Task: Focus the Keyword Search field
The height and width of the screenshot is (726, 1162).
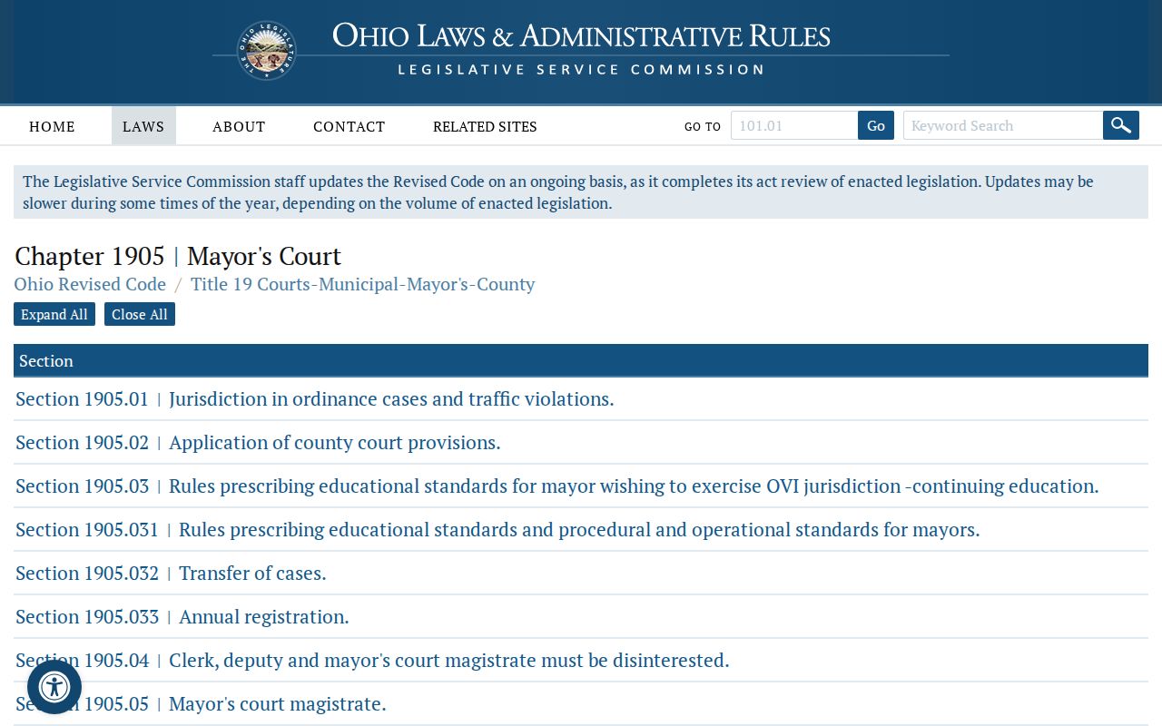Action: tap(1003, 125)
